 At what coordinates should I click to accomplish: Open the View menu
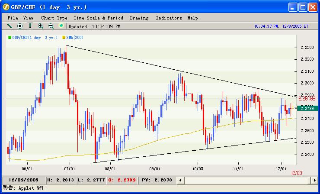(29, 18)
